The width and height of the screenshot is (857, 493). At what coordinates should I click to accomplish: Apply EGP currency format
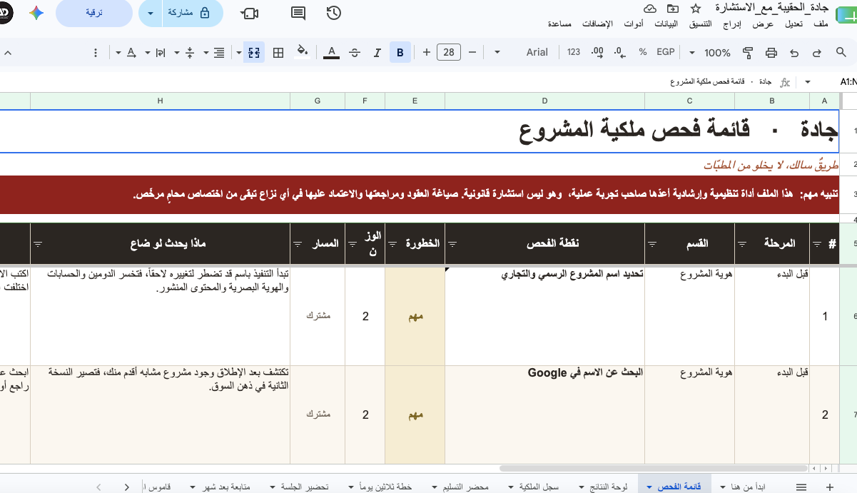point(665,52)
